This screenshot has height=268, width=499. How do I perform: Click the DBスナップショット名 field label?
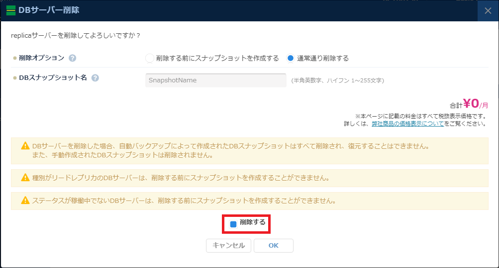click(53, 78)
